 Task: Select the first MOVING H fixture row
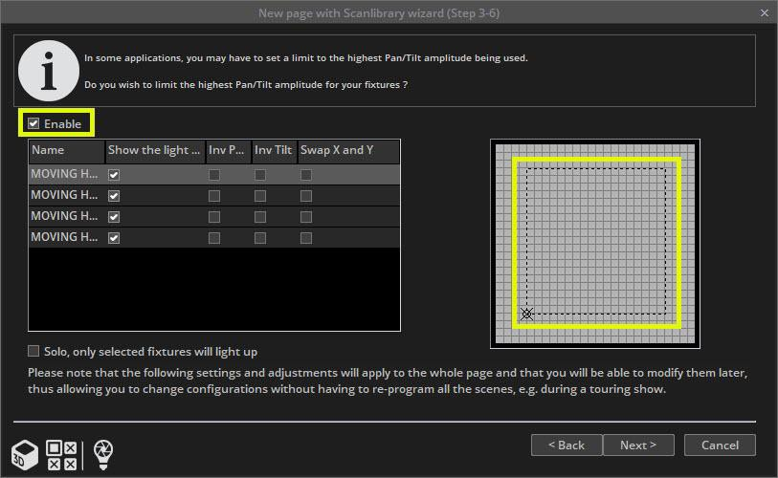[65, 175]
